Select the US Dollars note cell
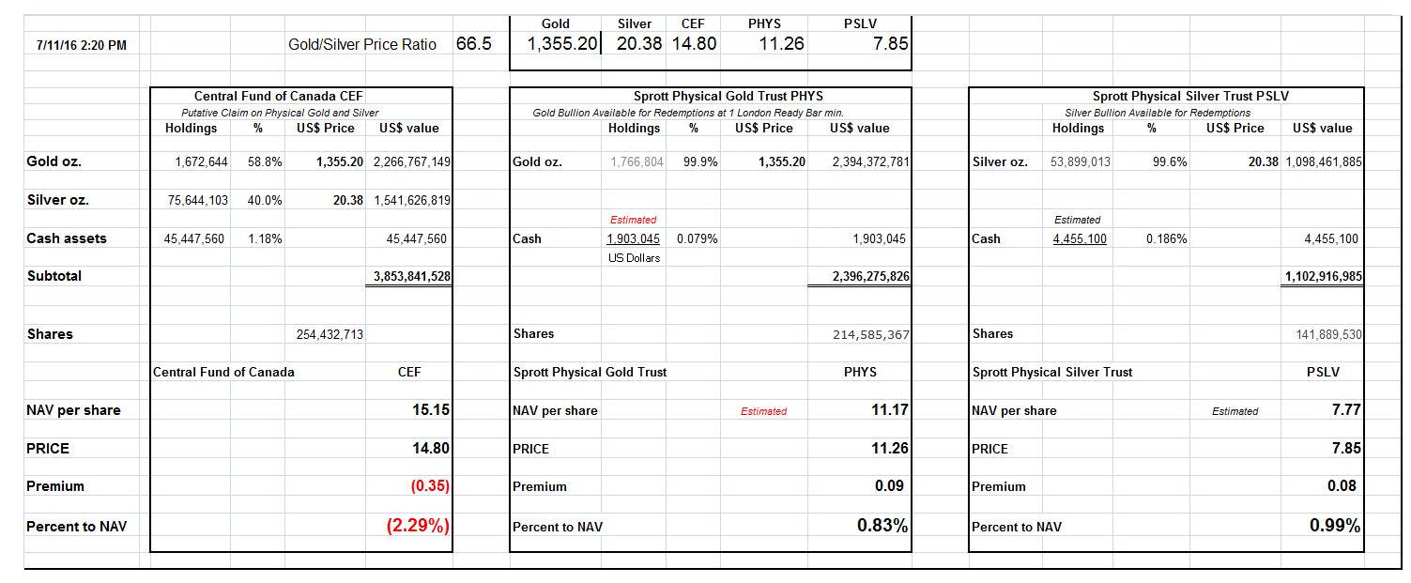 coord(635,257)
